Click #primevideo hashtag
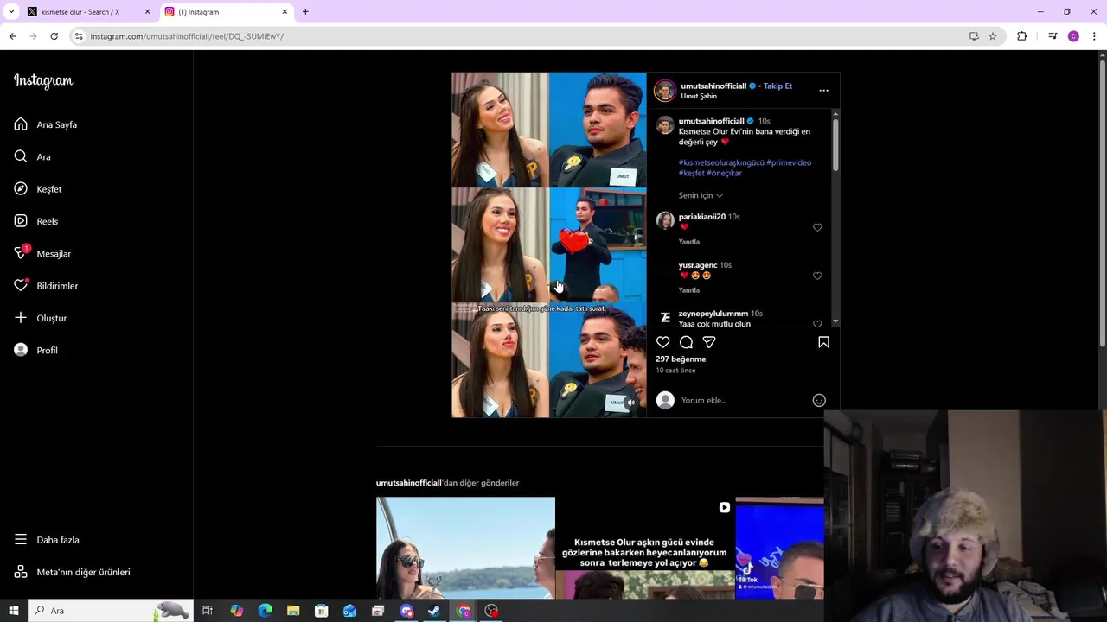 tap(789, 162)
